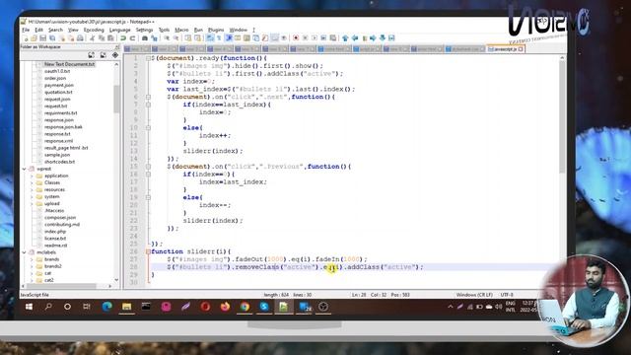Toggle Indent Guide toolbar button
Viewport: 631px width, 355px height.
(229, 38)
